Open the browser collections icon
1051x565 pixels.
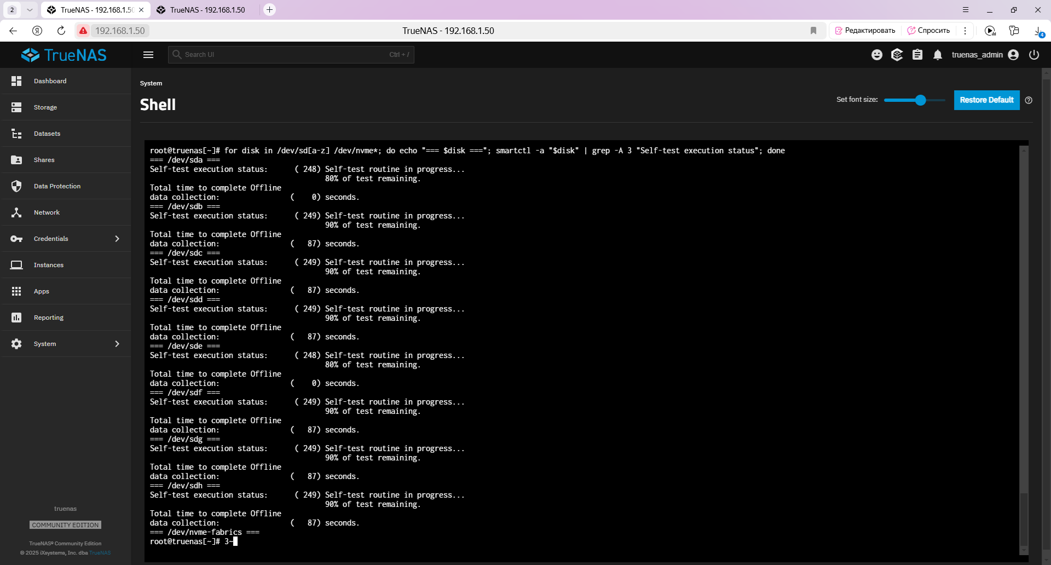(x=1014, y=31)
